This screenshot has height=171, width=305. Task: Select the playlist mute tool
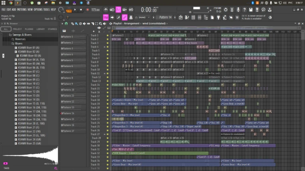[x=84, y=23]
